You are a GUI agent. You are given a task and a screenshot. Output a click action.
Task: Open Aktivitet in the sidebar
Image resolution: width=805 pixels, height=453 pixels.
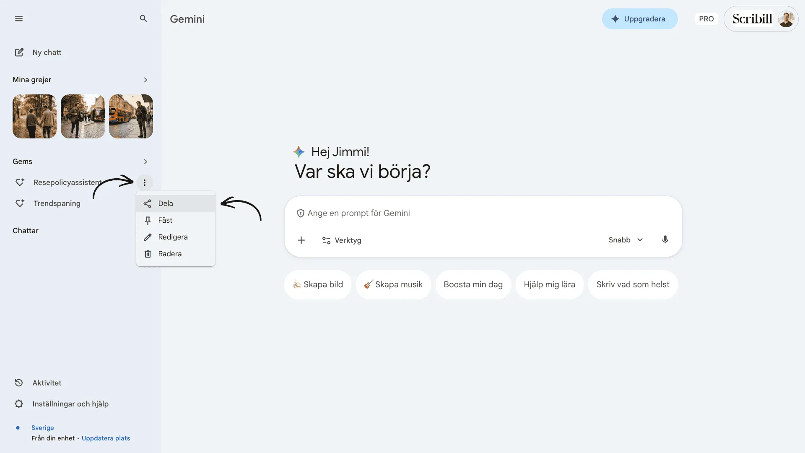(x=47, y=383)
